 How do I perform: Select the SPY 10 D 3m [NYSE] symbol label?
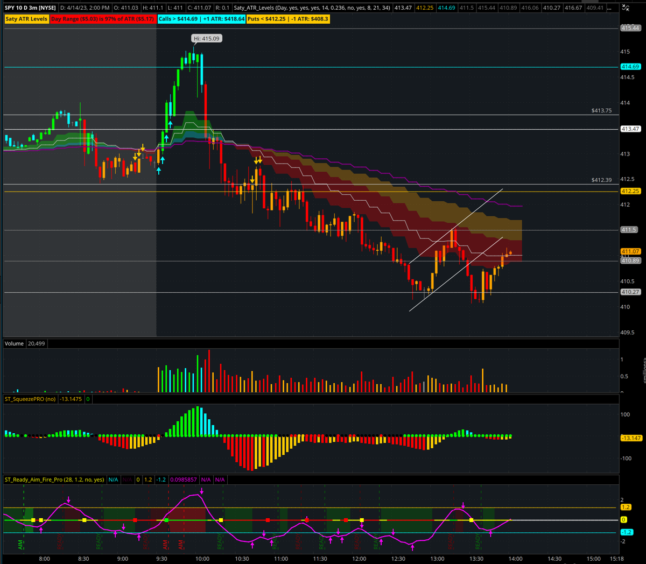[30, 8]
